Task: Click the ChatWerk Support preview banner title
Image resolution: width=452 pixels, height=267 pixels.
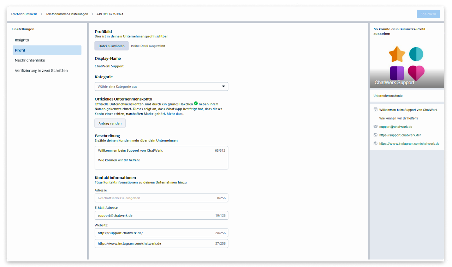Action: click(394, 83)
